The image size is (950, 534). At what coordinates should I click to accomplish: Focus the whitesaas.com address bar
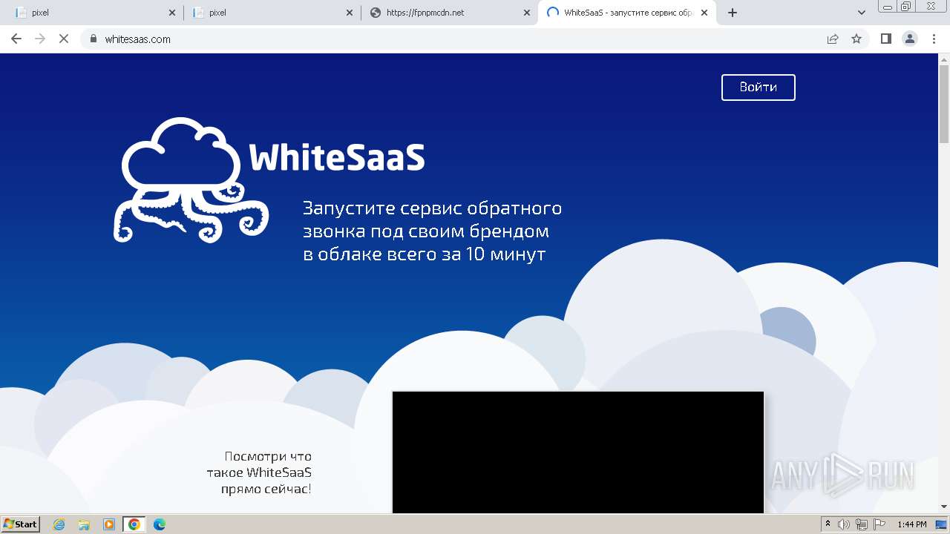(x=453, y=39)
